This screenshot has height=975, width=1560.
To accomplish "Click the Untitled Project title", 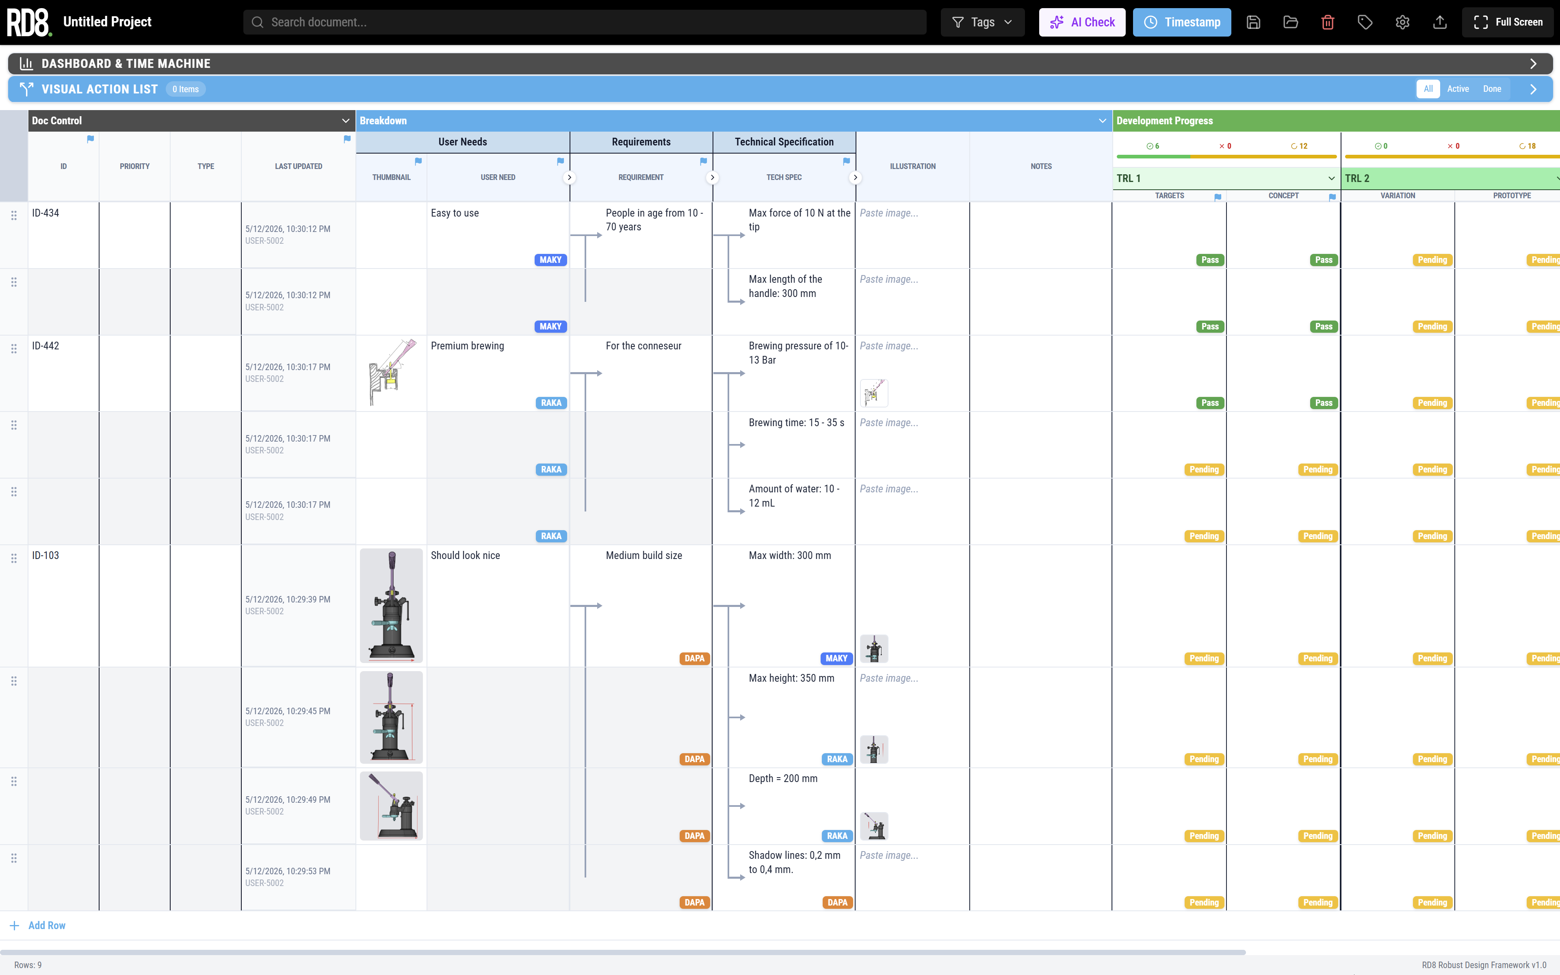I will (x=107, y=22).
